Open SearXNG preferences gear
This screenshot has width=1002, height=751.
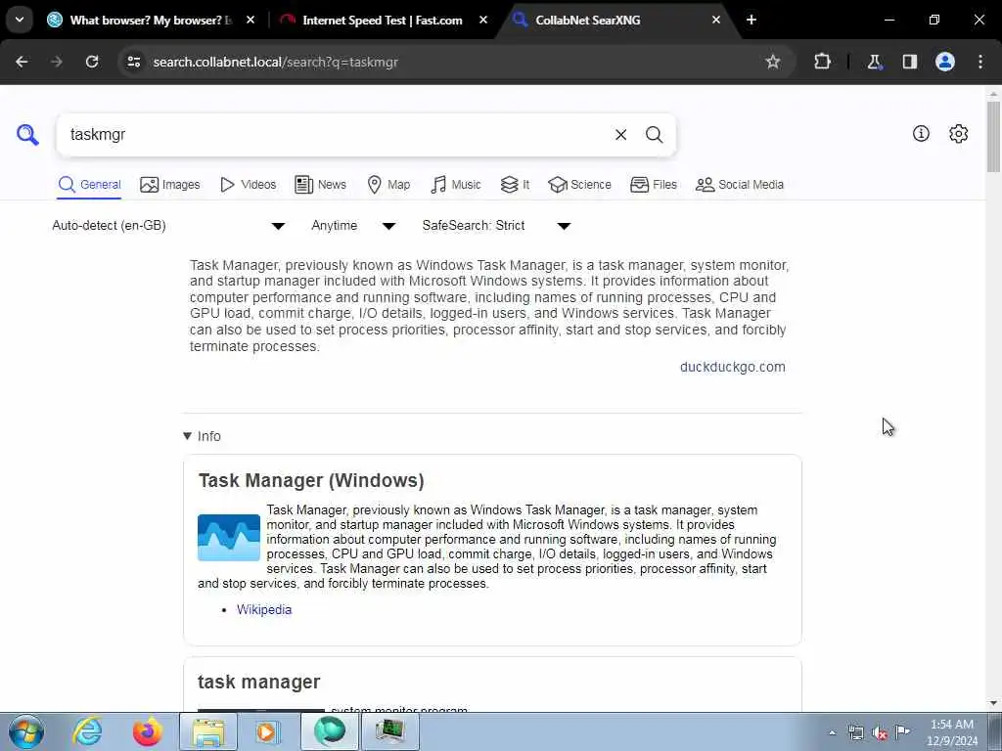pyautogui.click(x=959, y=133)
